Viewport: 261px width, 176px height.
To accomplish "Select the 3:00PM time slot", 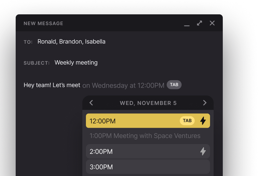I will click(x=148, y=167).
